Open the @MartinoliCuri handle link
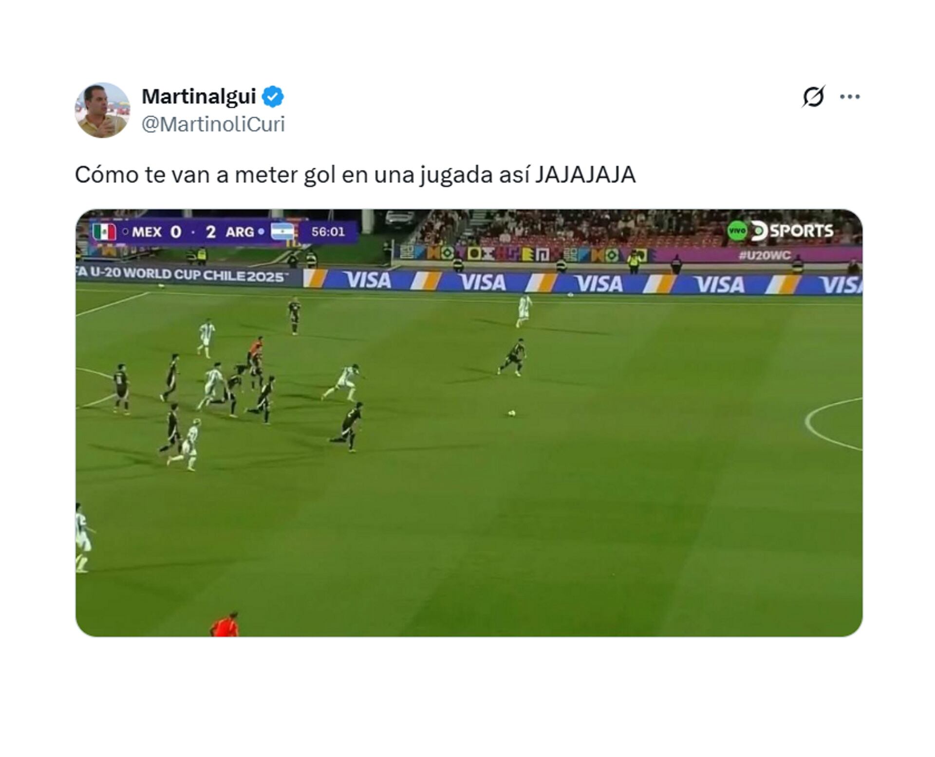This screenshot has height=757, width=935. (x=213, y=125)
